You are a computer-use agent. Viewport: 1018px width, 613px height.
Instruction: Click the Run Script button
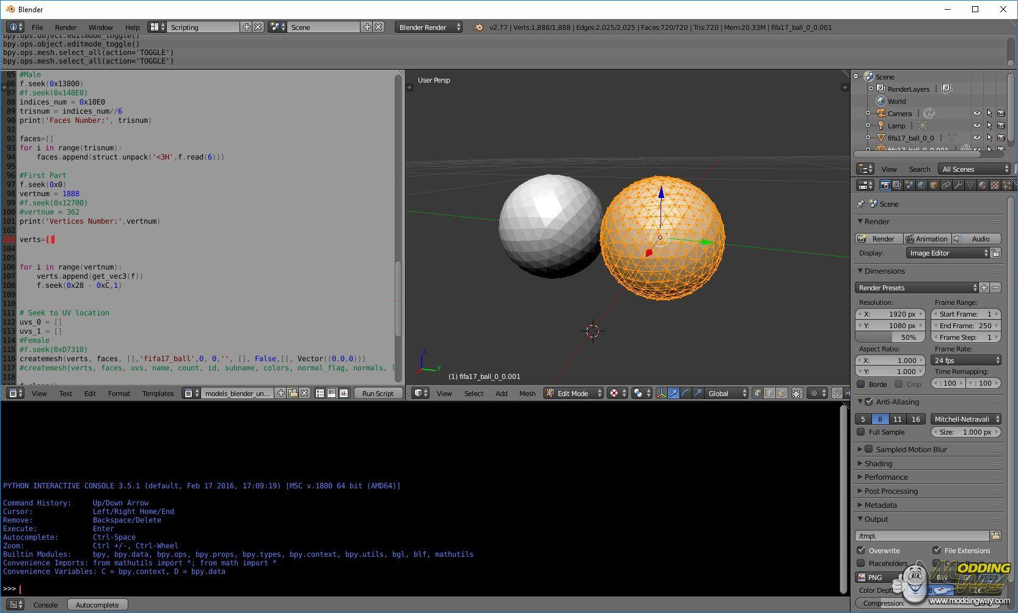(x=378, y=394)
